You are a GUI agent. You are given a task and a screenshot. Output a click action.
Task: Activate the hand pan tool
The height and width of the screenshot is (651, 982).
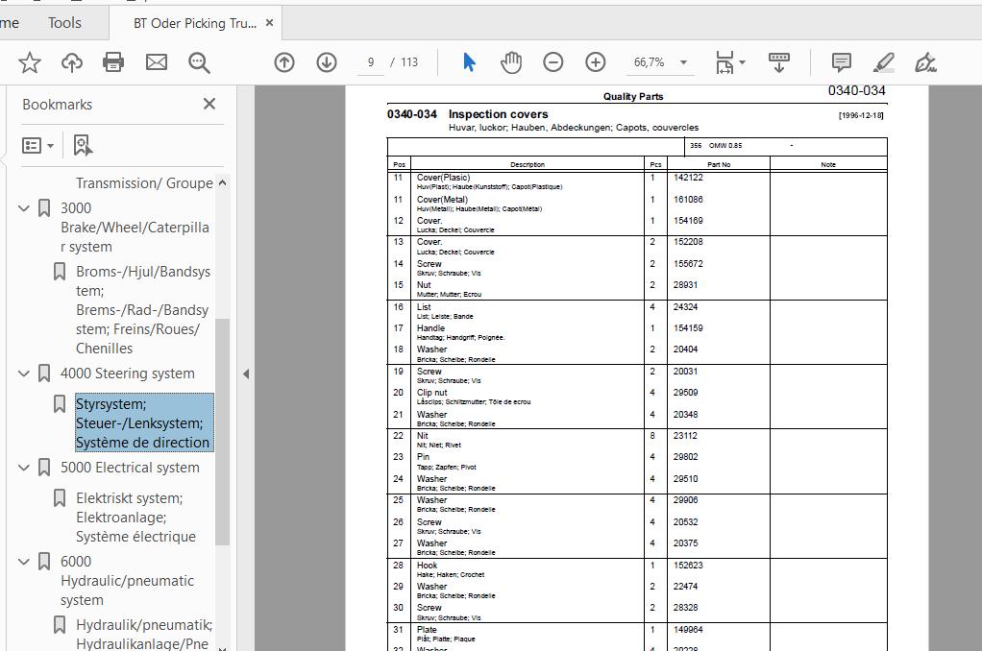(511, 62)
